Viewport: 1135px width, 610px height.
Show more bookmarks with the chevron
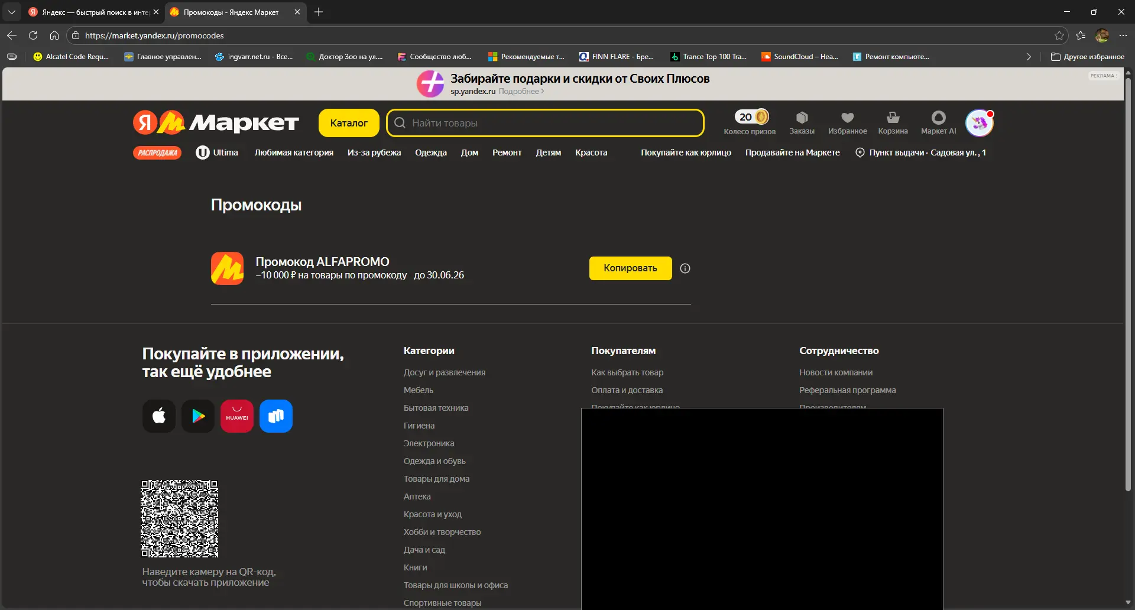click(x=1029, y=57)
